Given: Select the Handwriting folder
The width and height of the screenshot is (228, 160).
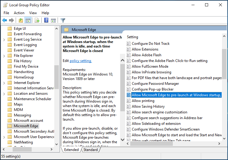Looking at the screenshot, I should point(24,72).
